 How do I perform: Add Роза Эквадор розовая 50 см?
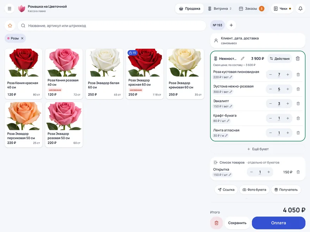(x=64, y=125)
